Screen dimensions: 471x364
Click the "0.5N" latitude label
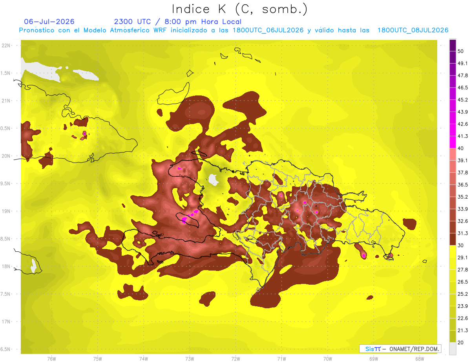point(6,128)
